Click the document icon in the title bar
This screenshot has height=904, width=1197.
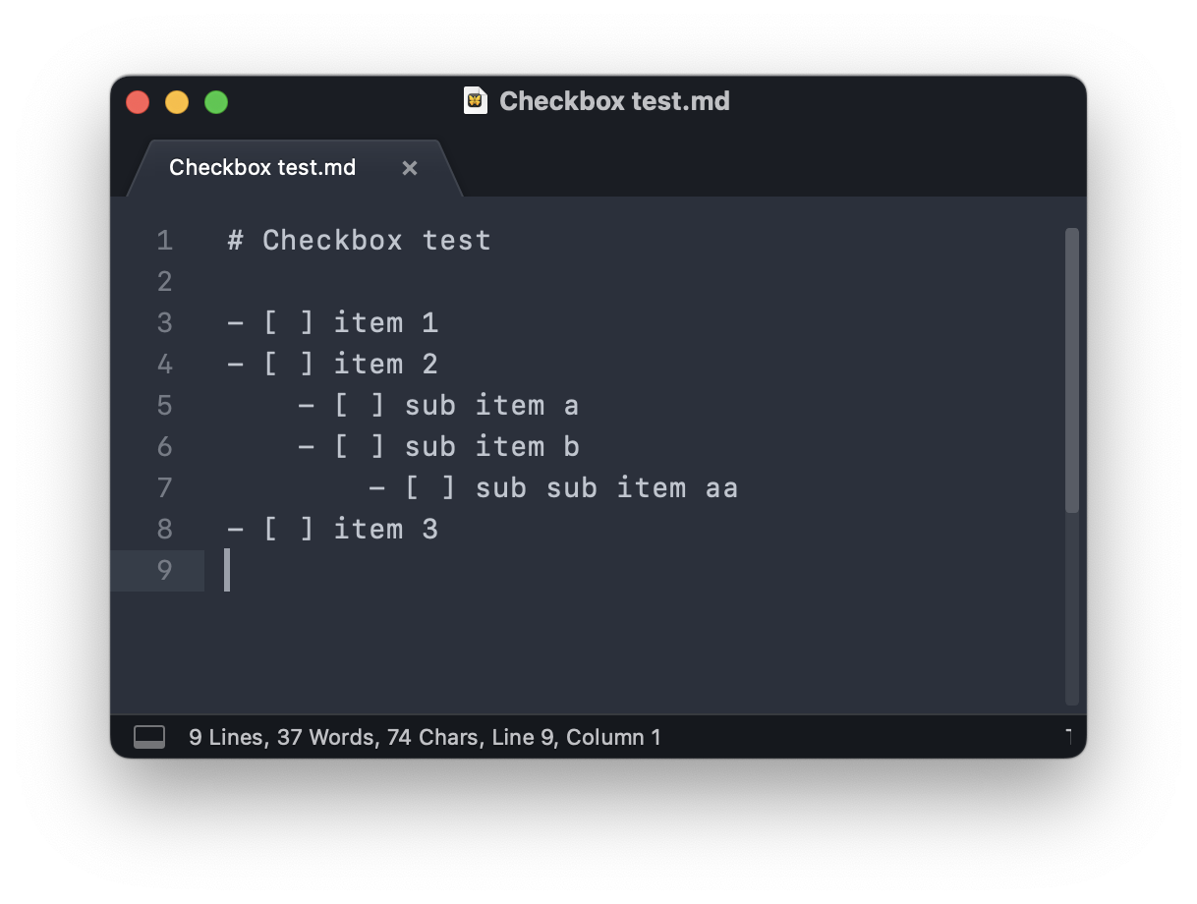(x=476, y=101)
